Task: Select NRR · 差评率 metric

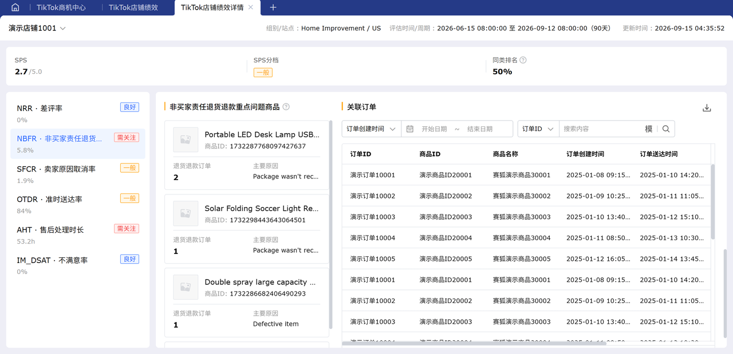Action: click(77, 113)
